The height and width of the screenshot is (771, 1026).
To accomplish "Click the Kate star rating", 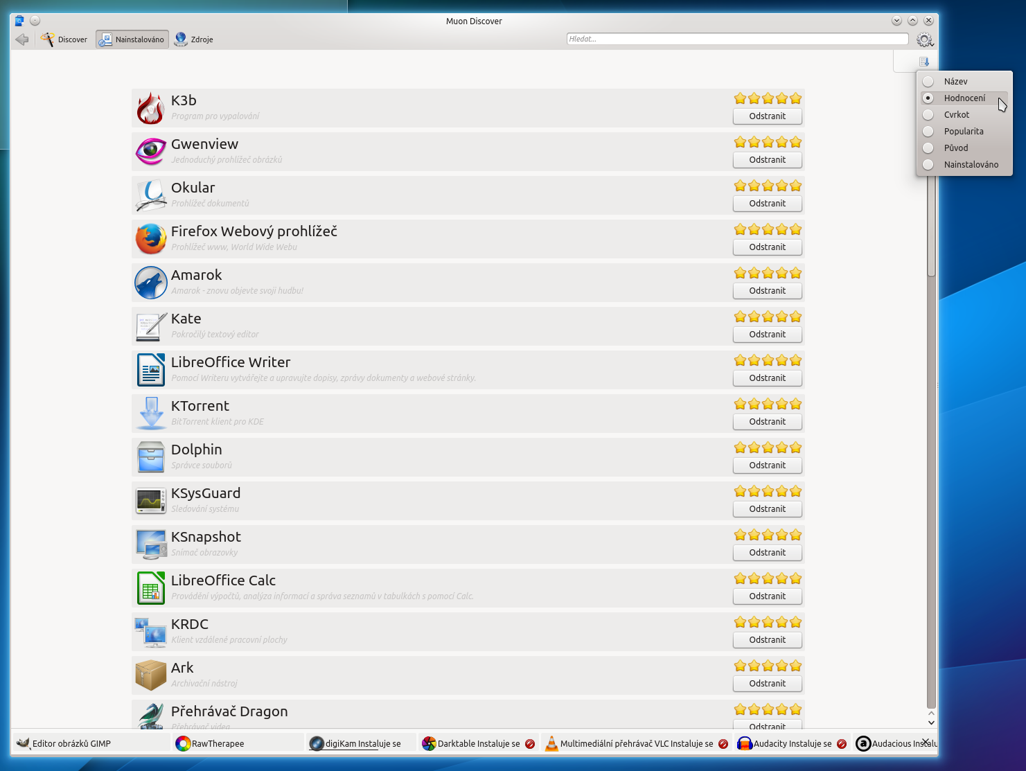I will 768,317.
